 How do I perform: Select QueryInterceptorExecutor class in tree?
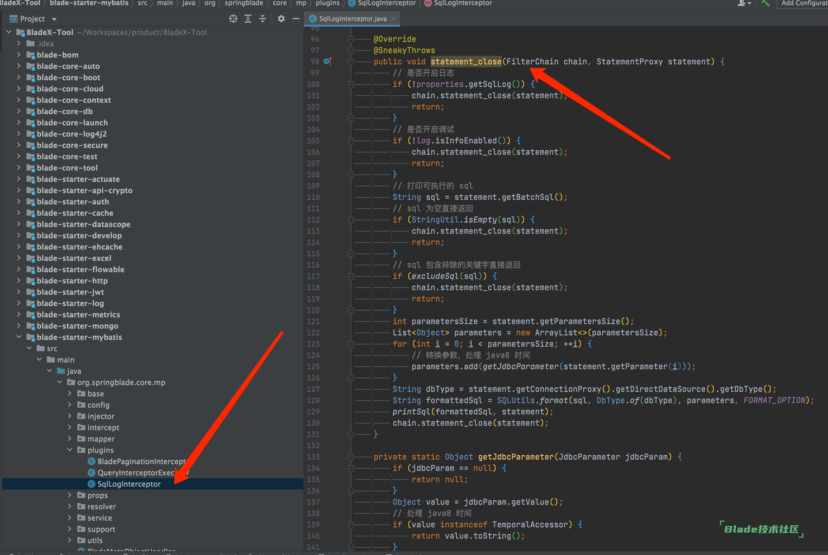click(x=138, y=473)
